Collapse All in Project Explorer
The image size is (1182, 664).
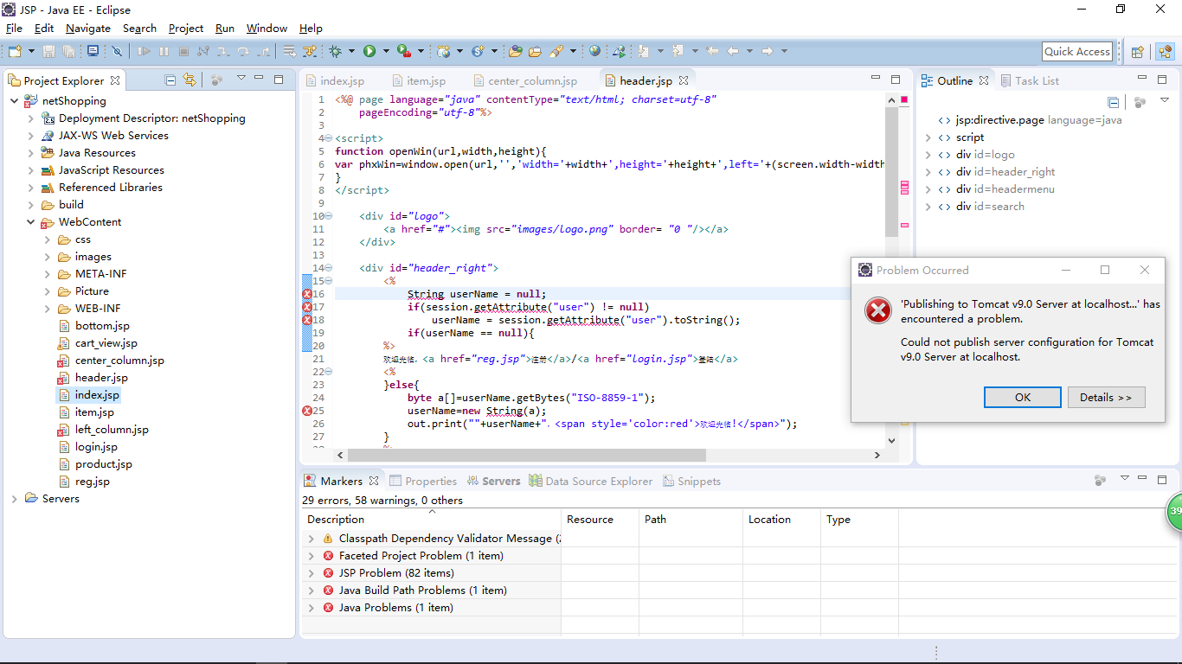coord(170,80)
